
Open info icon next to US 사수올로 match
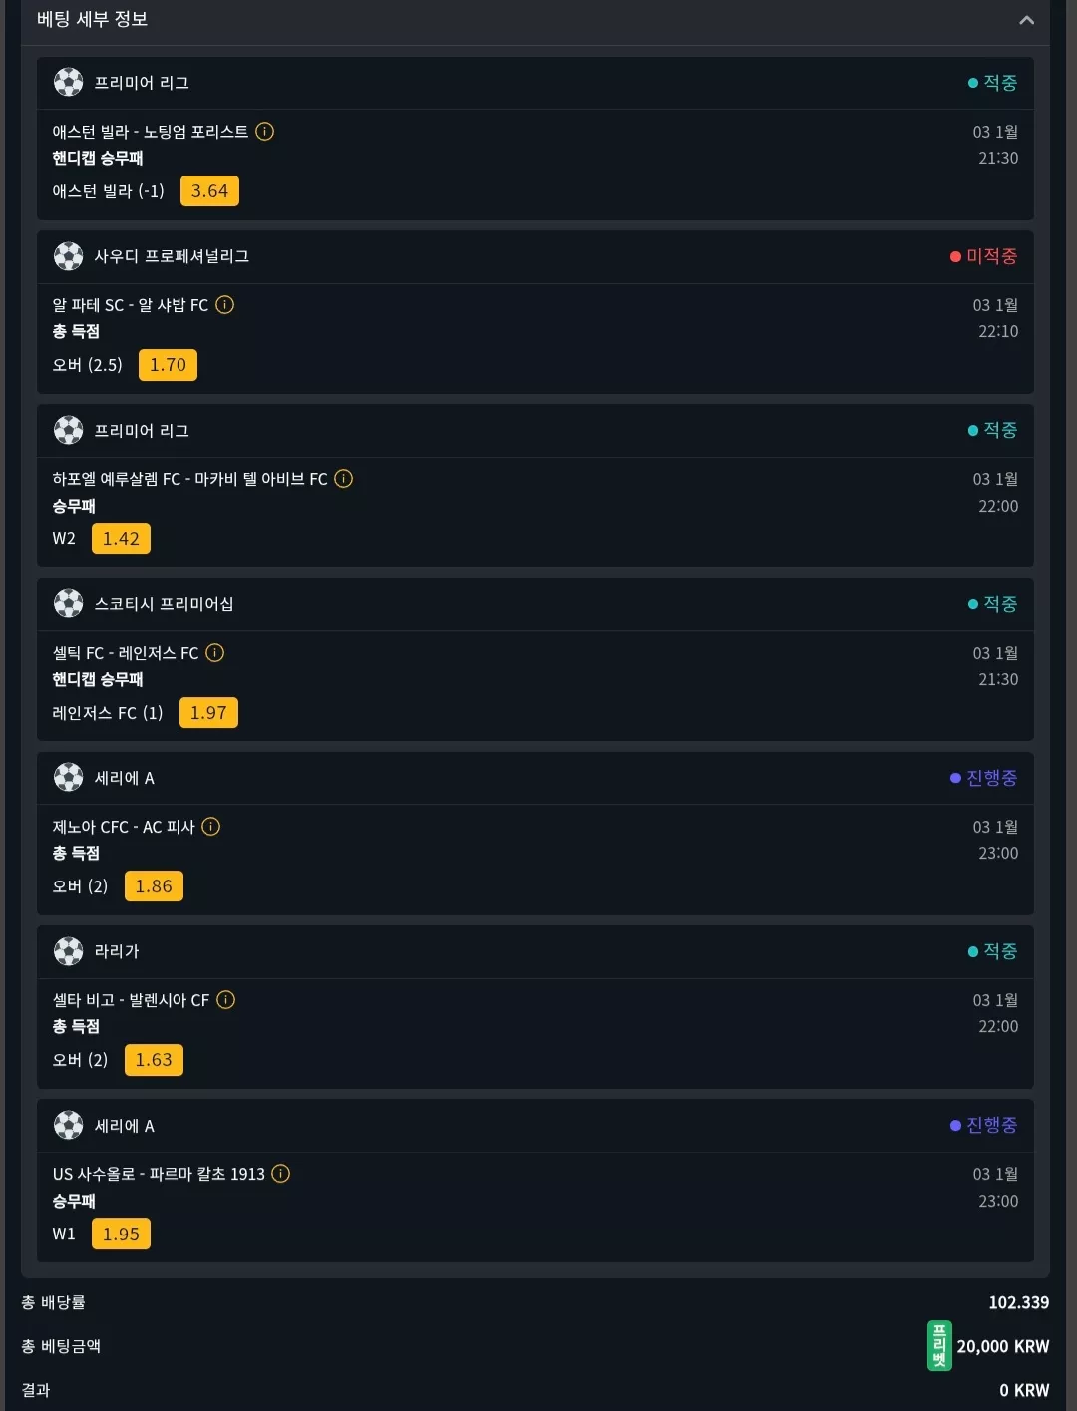point(281,1173)
